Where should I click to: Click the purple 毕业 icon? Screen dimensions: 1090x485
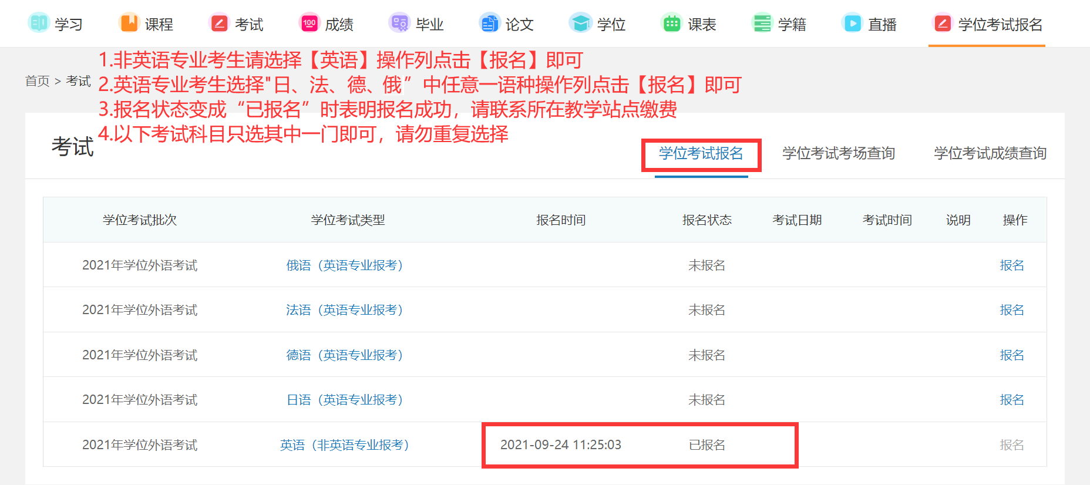pos(399,23)
